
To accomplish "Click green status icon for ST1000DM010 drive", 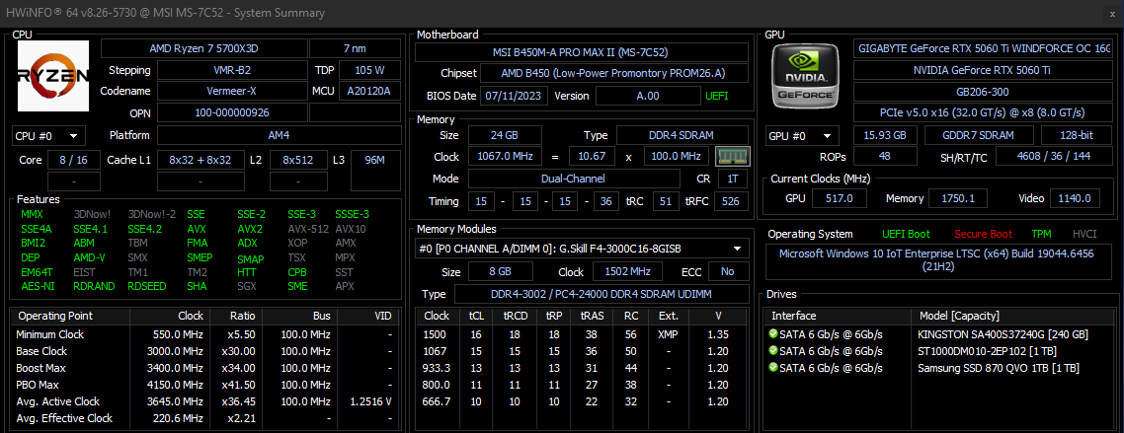I will pyautogui.click(x=772, y=351).
